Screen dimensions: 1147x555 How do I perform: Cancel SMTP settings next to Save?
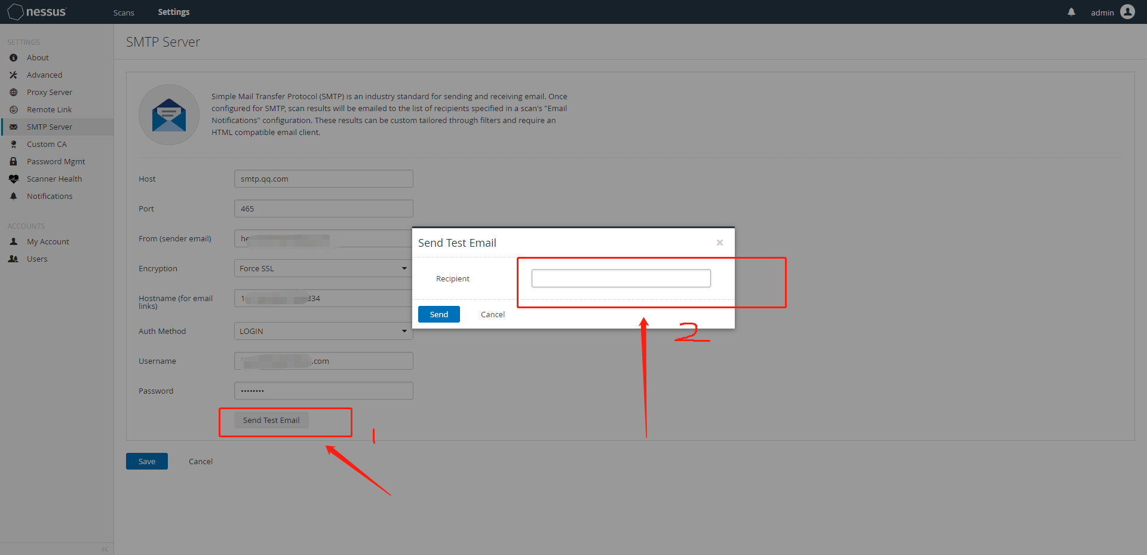click(201, 462)
